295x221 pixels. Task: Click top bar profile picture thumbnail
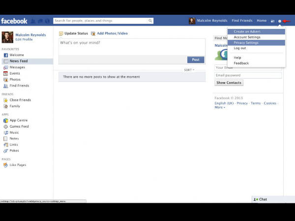point(192,21)
